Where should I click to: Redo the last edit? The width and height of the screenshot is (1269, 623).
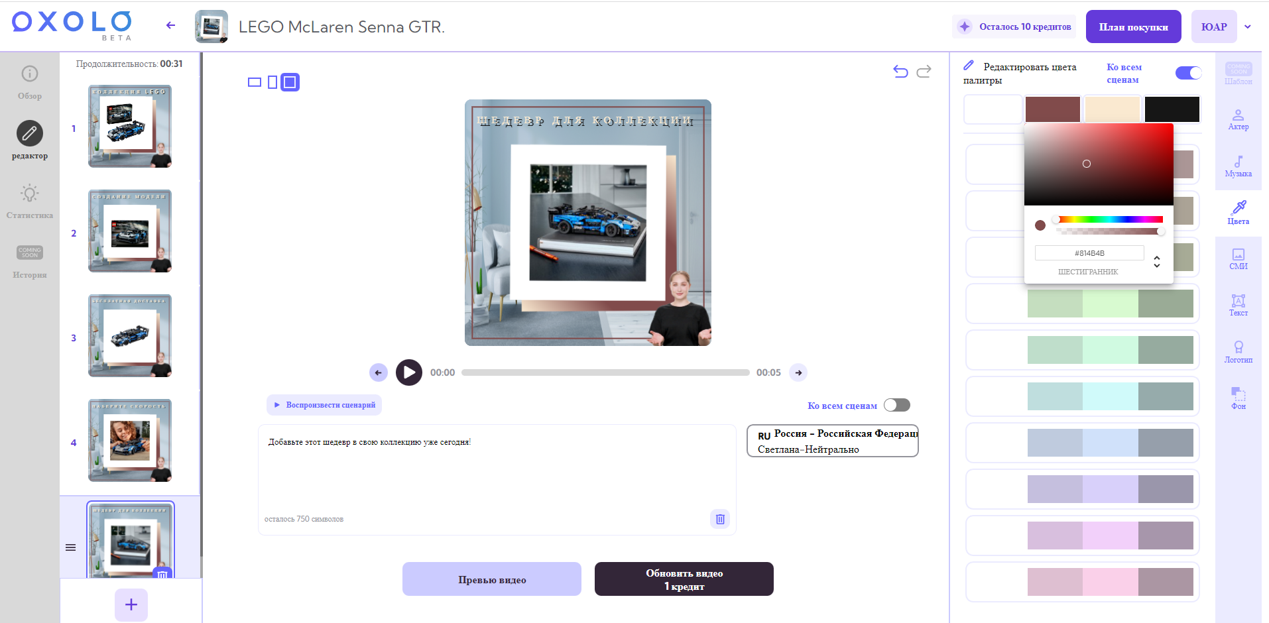[x=924, y=71]
